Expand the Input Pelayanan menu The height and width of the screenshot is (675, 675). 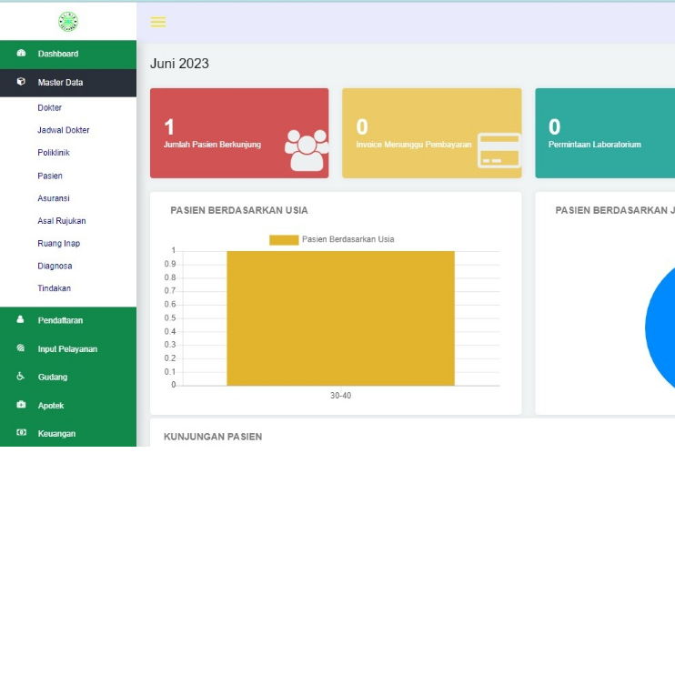(67, 348)
